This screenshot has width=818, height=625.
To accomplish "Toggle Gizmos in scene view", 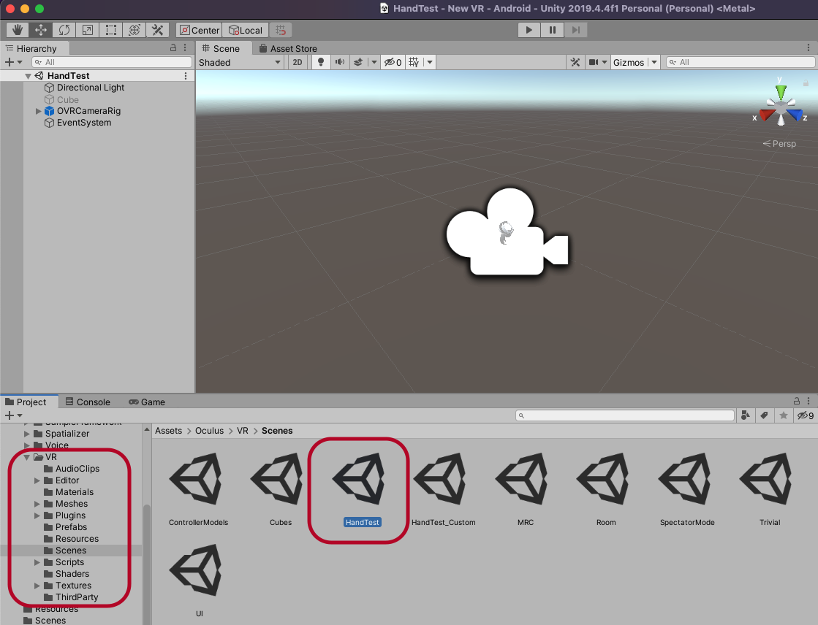I will [629, 63].
